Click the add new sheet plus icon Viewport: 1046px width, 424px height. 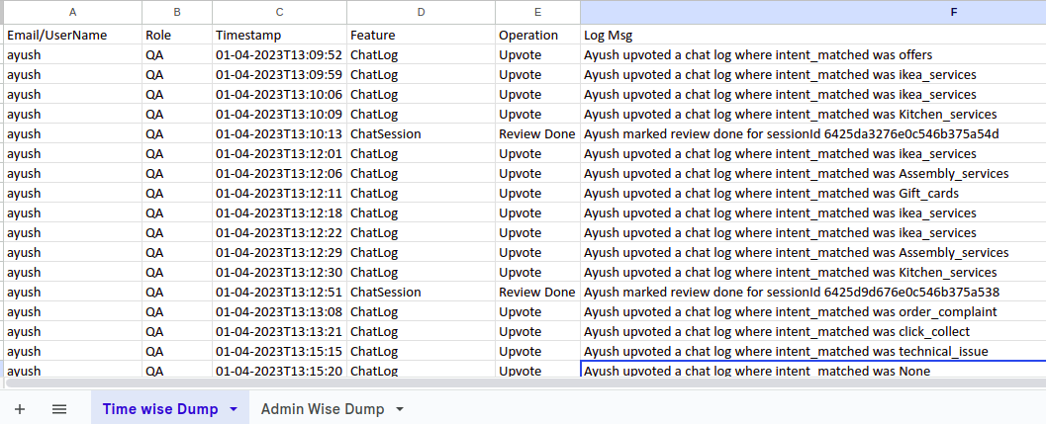pos(20,409)
